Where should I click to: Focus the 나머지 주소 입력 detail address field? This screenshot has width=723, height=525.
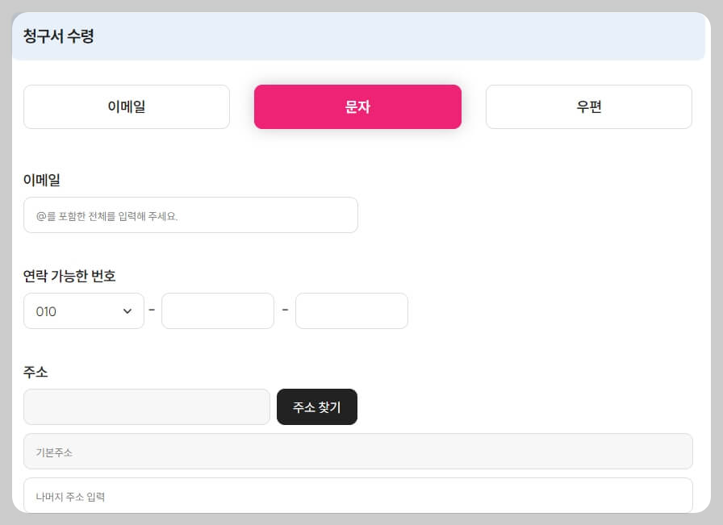coord(357,495)
